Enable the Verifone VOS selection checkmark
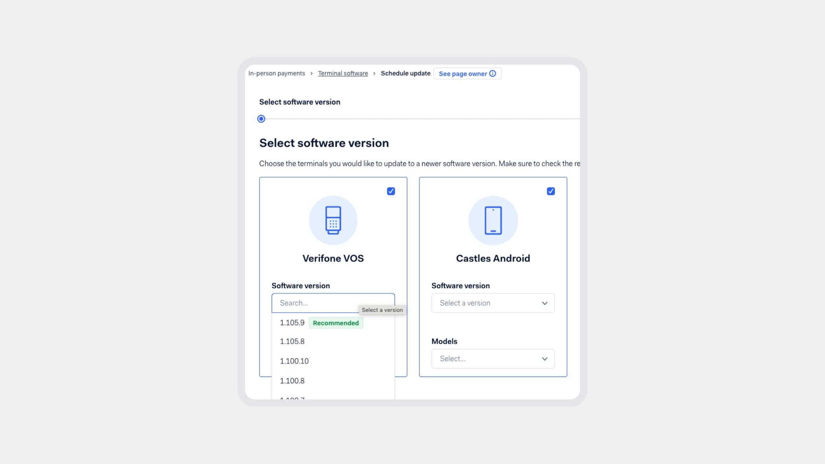This screenshot has width=825, height=464. tap(390, 191)
